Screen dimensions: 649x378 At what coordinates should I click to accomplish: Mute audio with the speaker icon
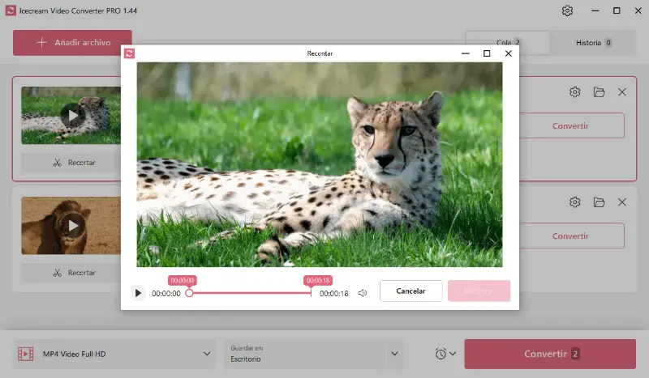coord(363,293)
